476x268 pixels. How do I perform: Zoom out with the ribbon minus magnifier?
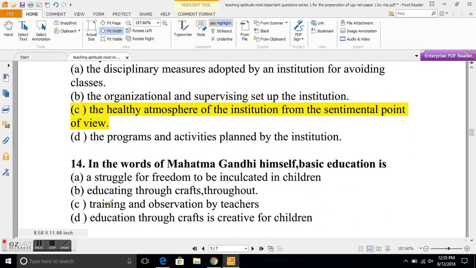coord(128,23)
